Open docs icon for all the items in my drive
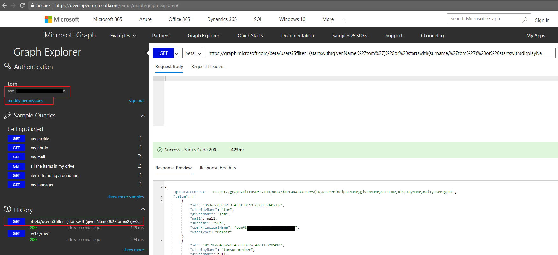The width and height of the screenshot is (558, 255). (x=139, y=166)
